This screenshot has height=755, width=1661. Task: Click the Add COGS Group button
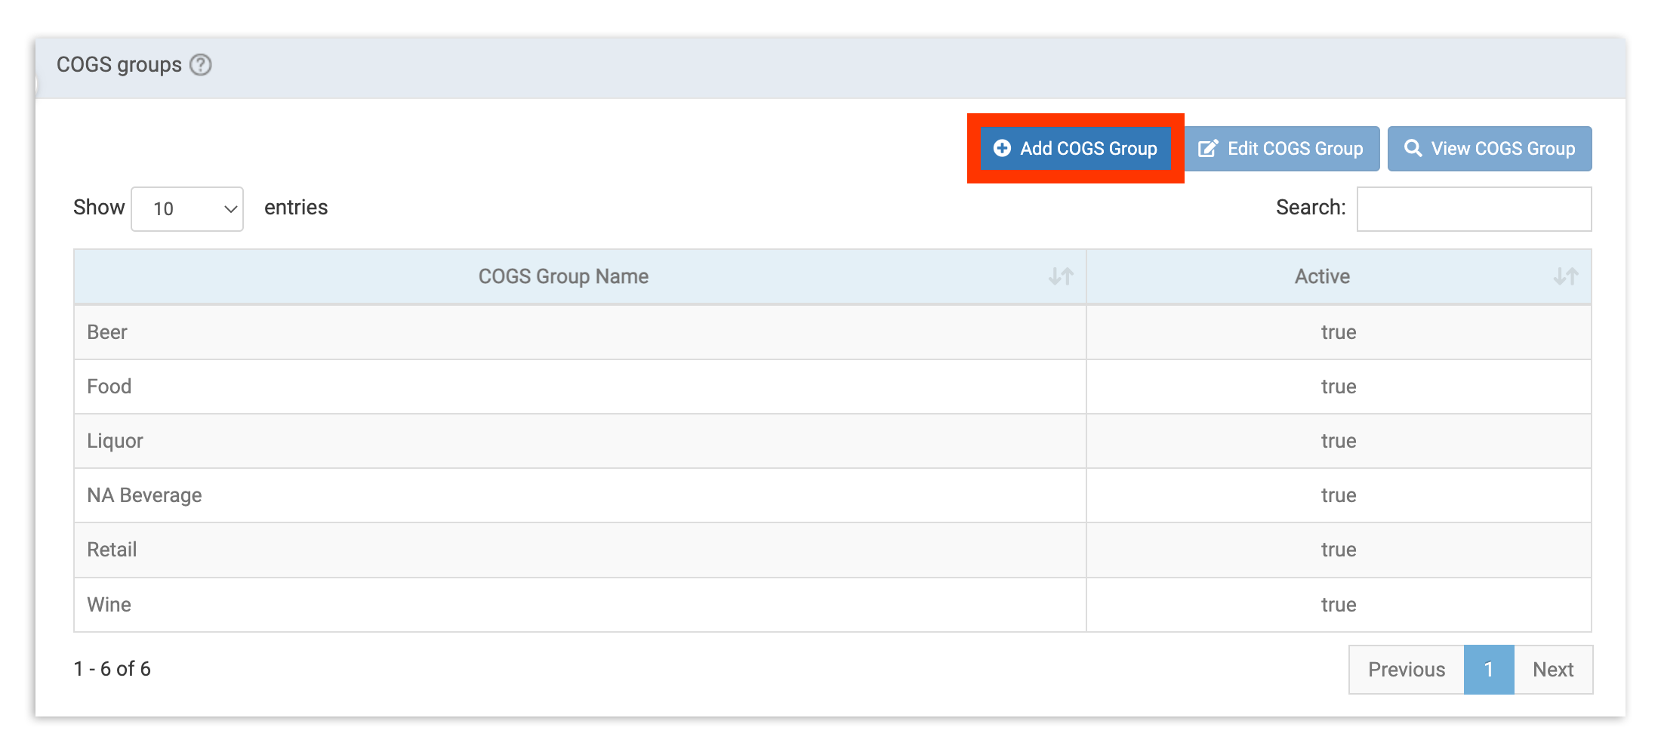coord(1076,148)
